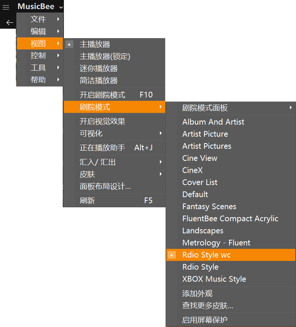
Task: Select Fantasy Scenes theater skin
Action: click(231, 207)
